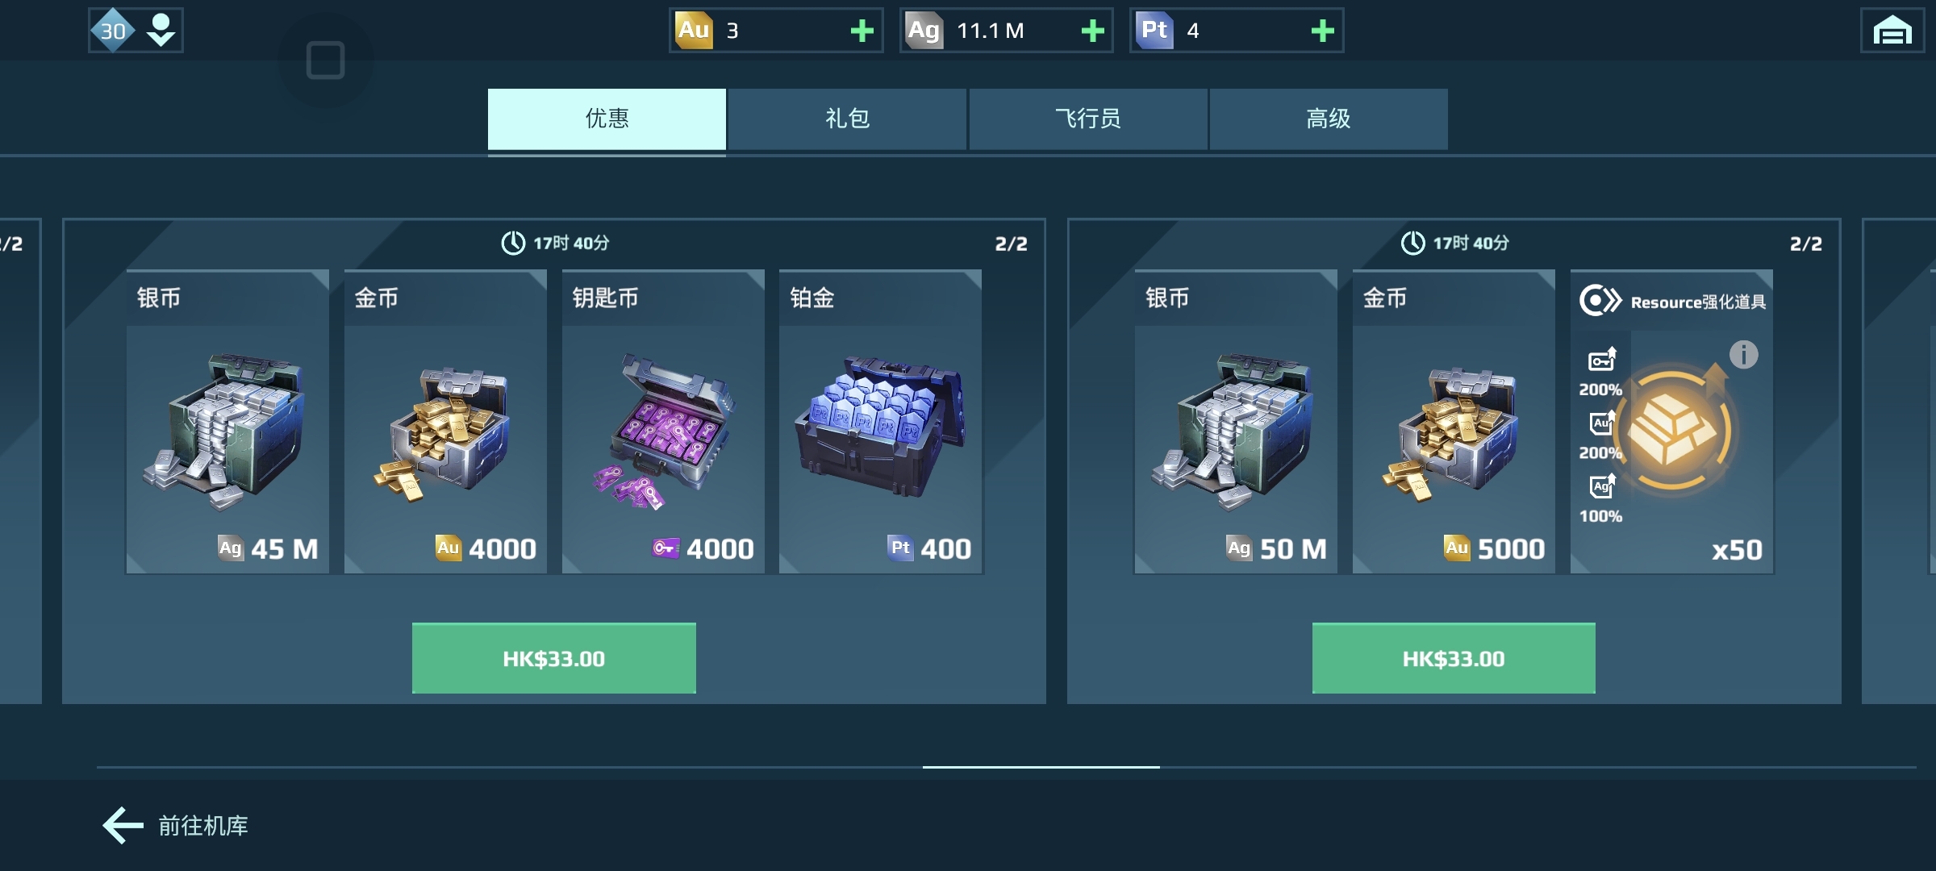This screenshot has height=871, width=1936.
Task: Go to hangar via 前往机库 link
Action: [x=203, y=826]
